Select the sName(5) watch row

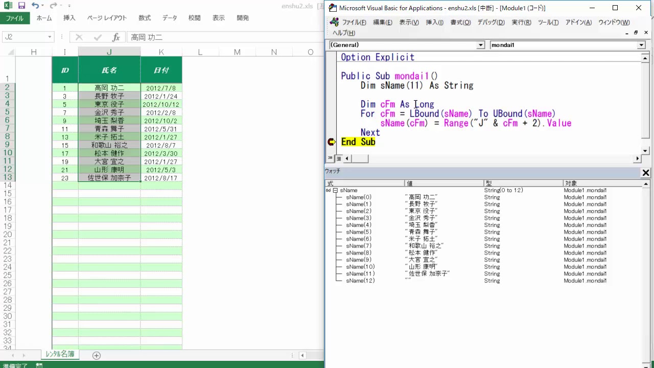coord(359,232)
